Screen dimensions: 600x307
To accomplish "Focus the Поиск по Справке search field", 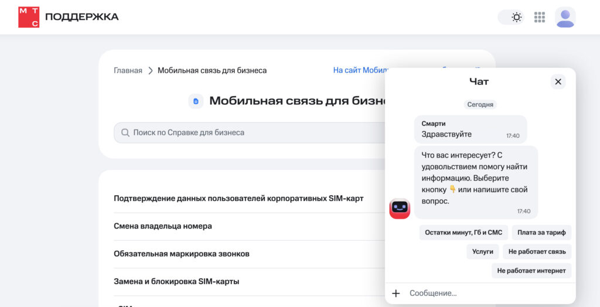I will pos(249,132).
